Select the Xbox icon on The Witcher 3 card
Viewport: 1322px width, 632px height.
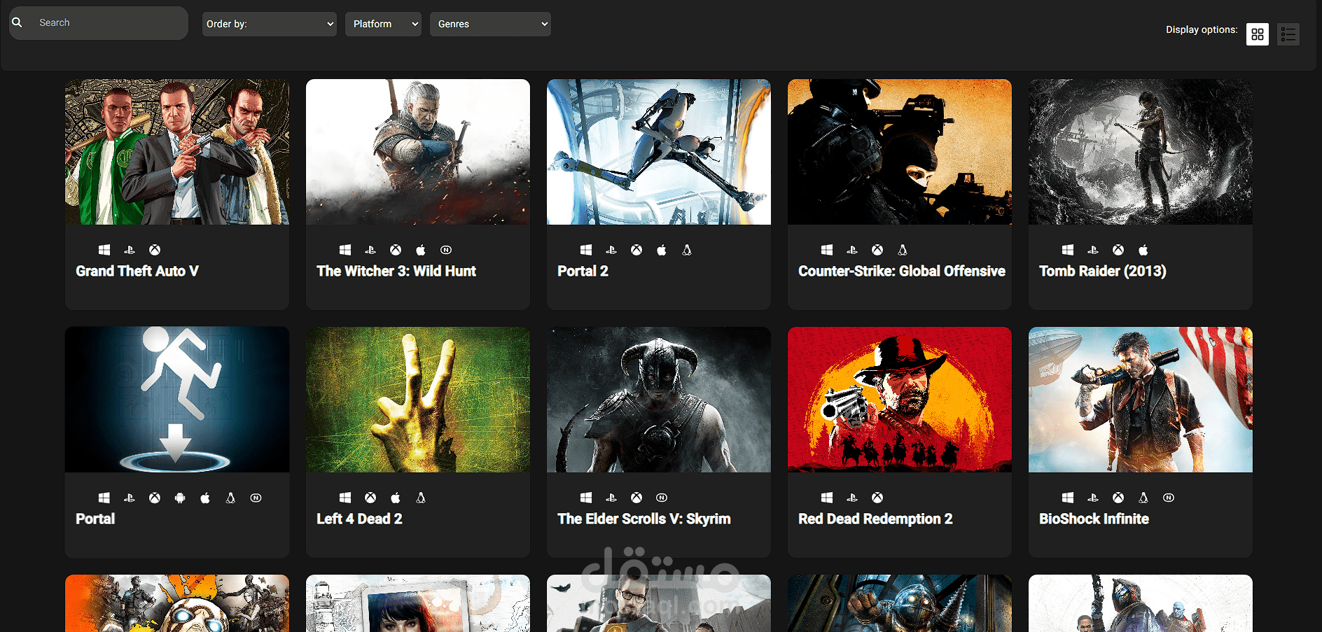point(396,250)
